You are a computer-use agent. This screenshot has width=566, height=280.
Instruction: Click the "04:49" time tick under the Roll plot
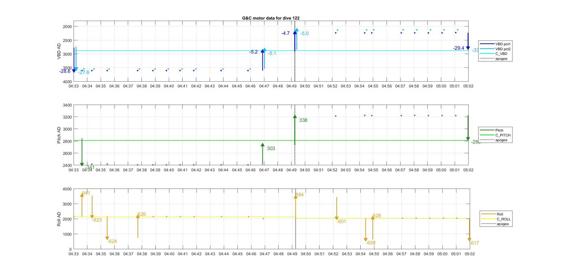[x=292, y=254]
